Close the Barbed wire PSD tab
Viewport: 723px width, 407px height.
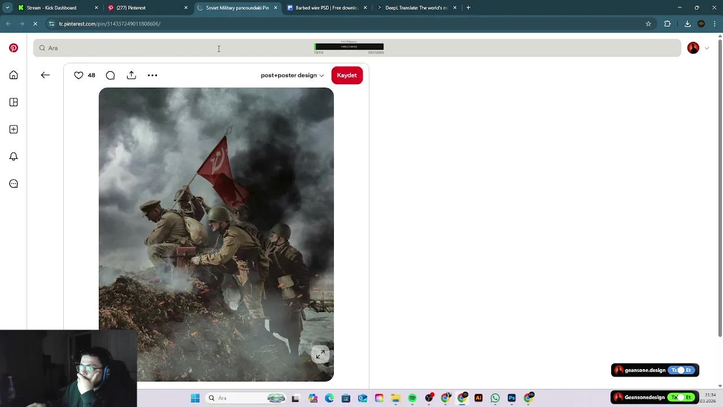tap(365, 8)
